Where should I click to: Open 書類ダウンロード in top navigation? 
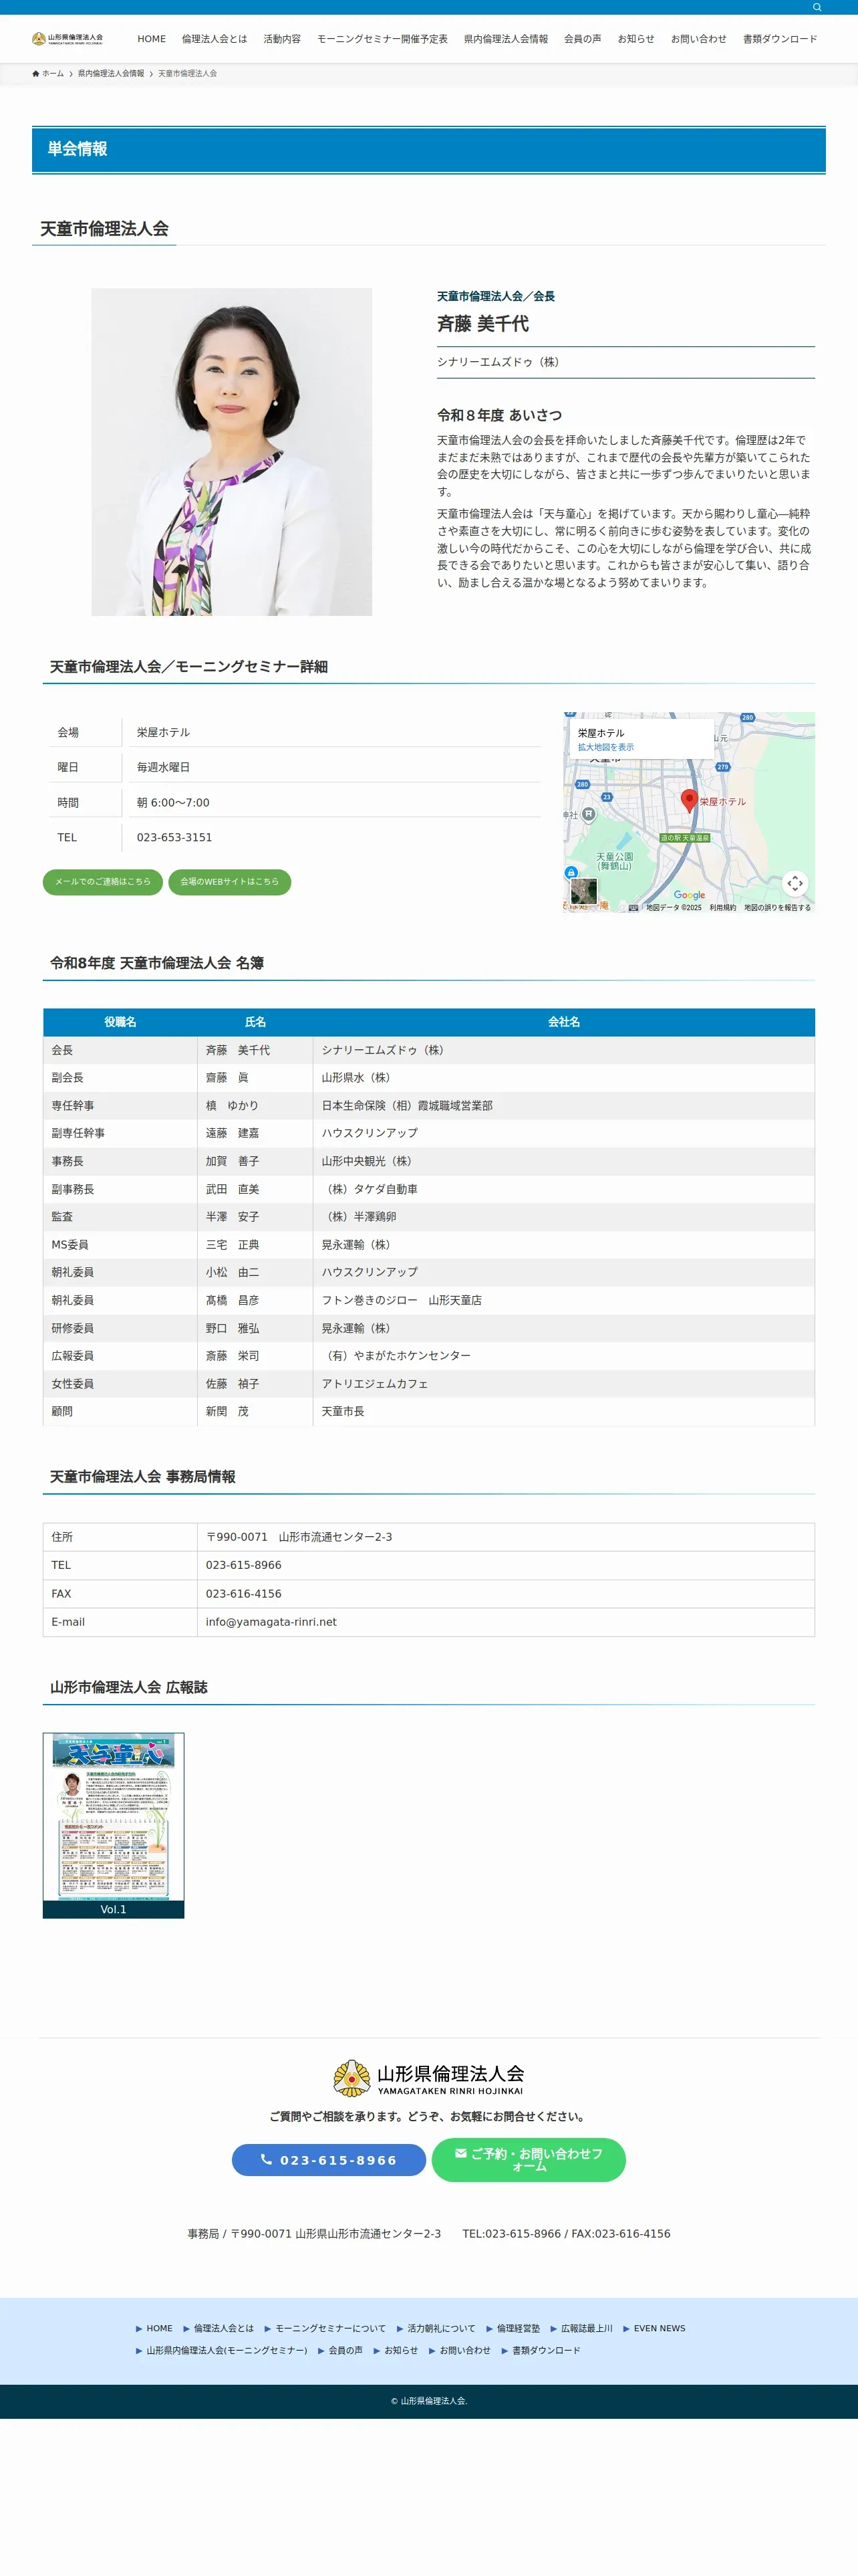(780, 39)
